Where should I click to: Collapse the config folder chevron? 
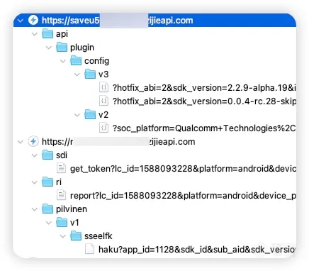[63, 61]
